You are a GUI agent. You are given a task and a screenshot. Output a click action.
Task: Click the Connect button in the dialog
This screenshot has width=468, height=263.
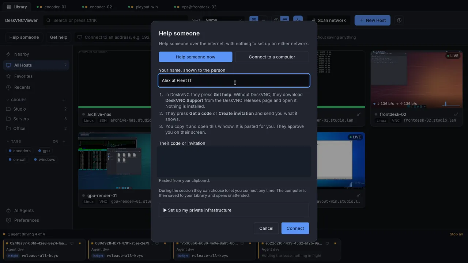295,228
